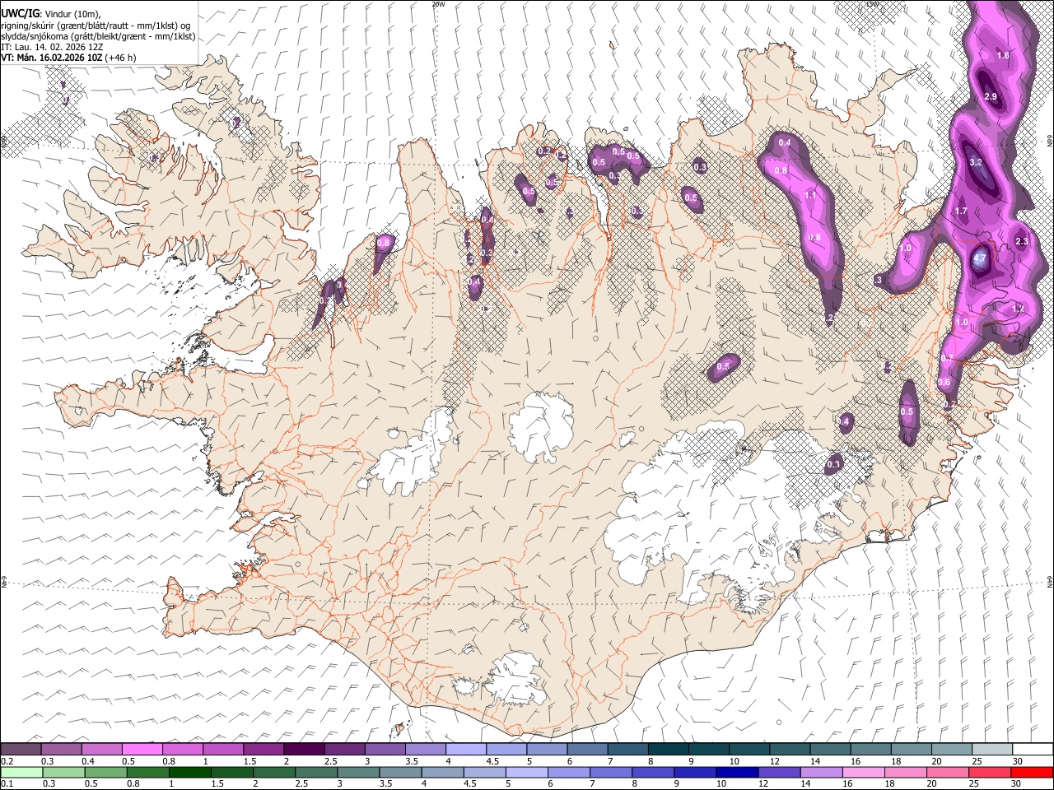The height and width of the screenshot is (790, 1054).
Task: Click the 4.7 precipitation value on the map
Action: [x=980, y=258]
